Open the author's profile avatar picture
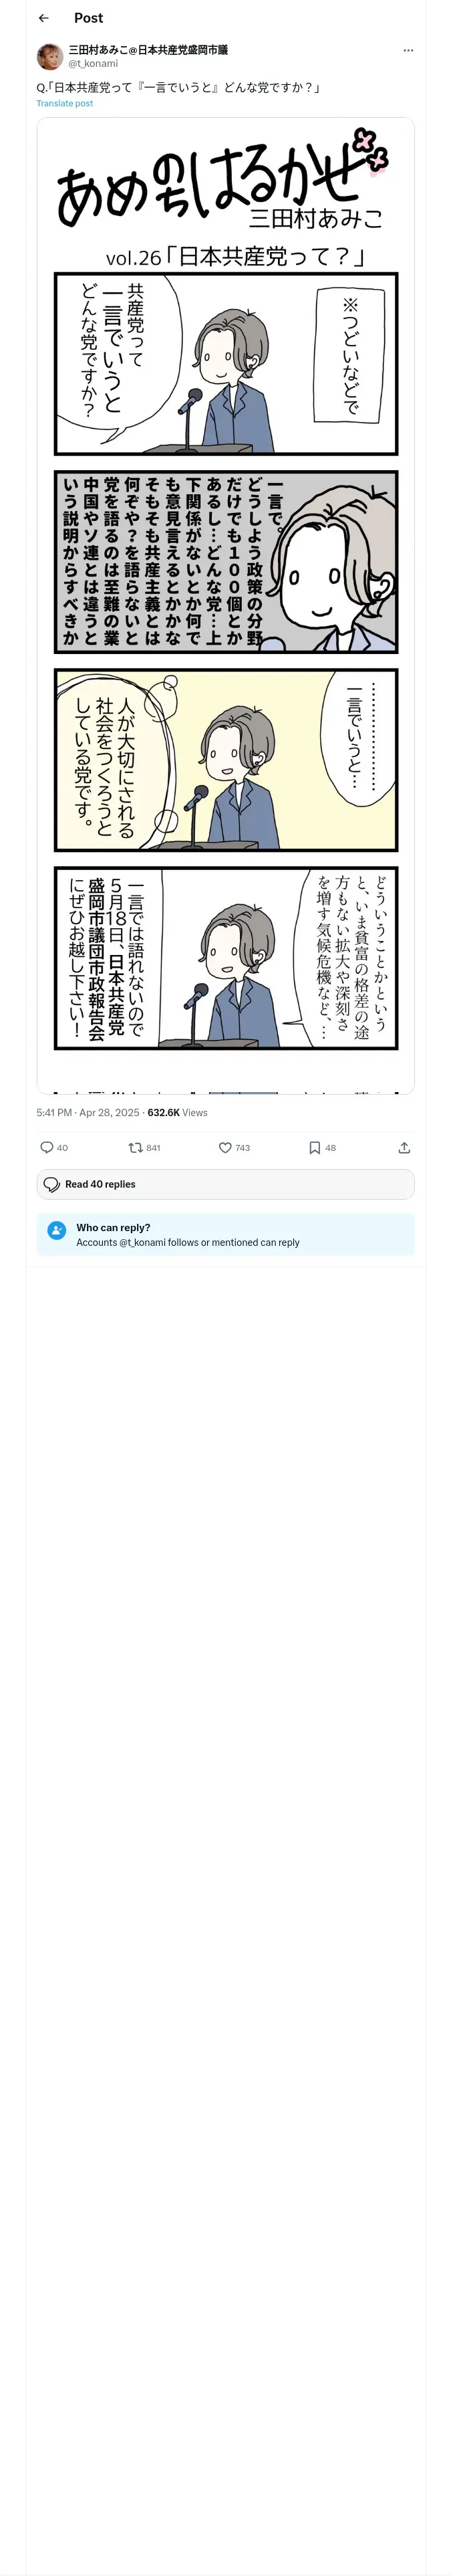Screen dimensions: 451x2576 (50, 56)
